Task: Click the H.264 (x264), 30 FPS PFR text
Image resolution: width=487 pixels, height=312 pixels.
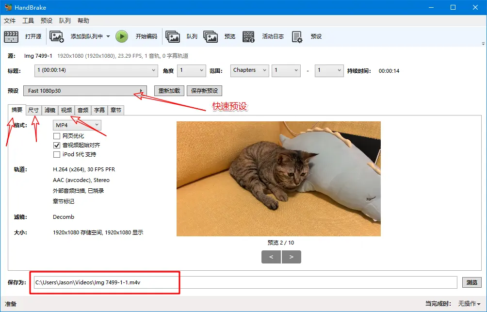Action: click(84, 169)
